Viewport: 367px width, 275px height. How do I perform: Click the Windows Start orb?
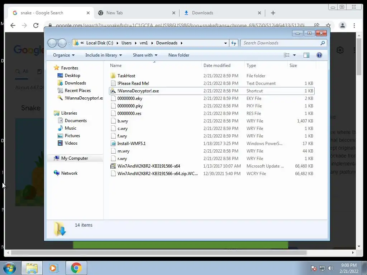click(10, 268)
